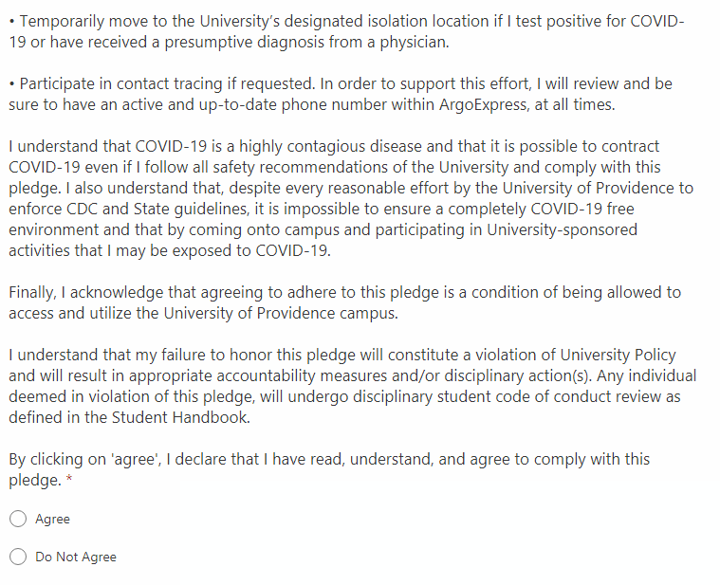Image resolution: width=720 pixels, height=585 pixels.
Task: Click the line 'I understand that my failure to honor'
Action: point(342,355)
